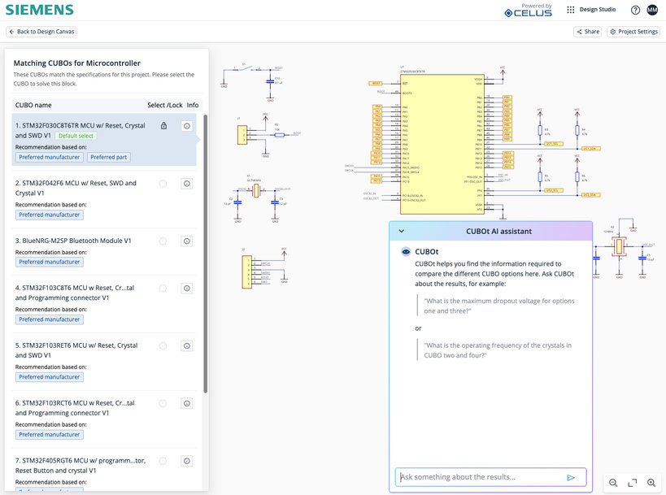Click the maximum dropout voltage example question
666x495 pixels.
tap(499, 306)
